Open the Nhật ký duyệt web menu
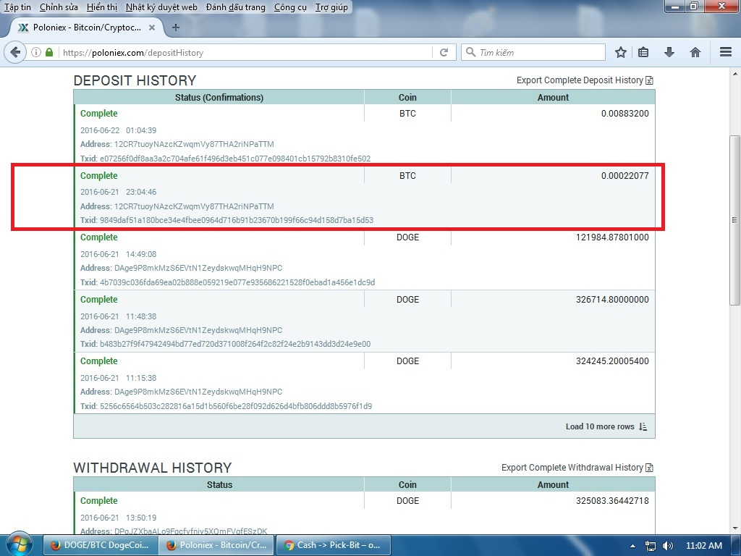The width and height of the screenshot is (741, 556). pos(161,7)
